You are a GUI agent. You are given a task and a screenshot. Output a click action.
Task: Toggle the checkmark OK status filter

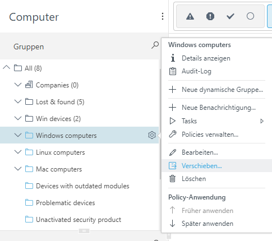[x=230, y=16]
